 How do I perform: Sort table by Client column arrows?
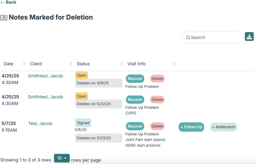tap(71, 64)
